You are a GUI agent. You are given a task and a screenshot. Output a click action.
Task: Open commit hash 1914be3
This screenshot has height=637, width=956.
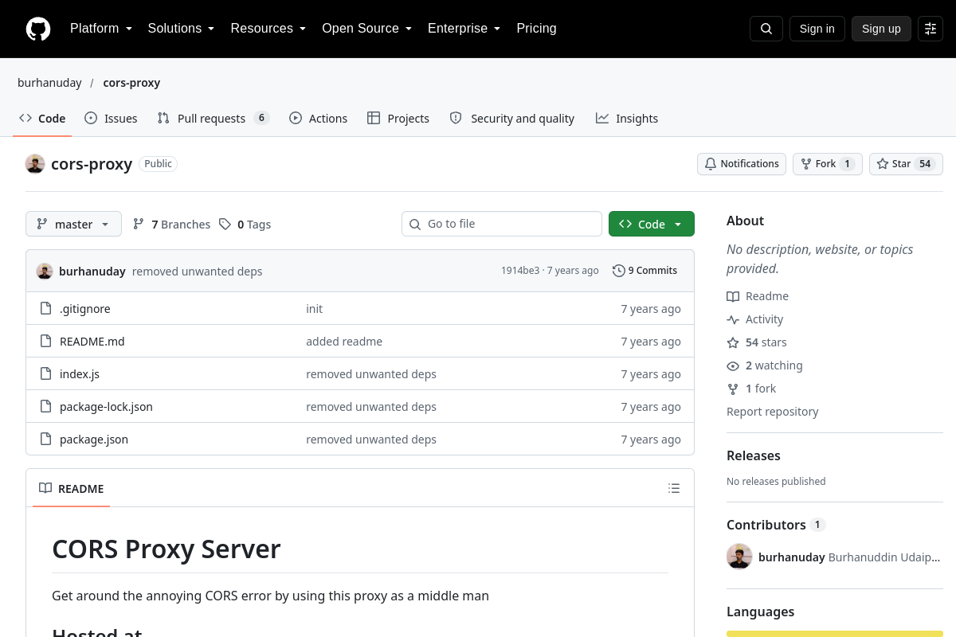pos(520,271)
